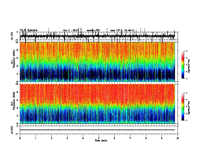The height and width of the screenshot is (155, 200).
Task: Click the ch.3 flat voltage trace
Action: coord(97,130)
